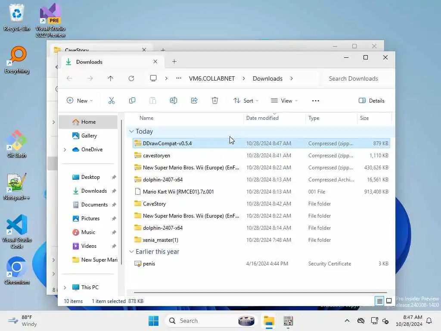Switch to details list view icon in status bar
Image resolution: width=441 pixels, height=331 pixels.
click(x=379, y=301)
